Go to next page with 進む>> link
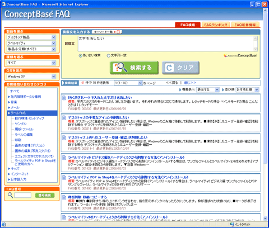 coord(190,83)
